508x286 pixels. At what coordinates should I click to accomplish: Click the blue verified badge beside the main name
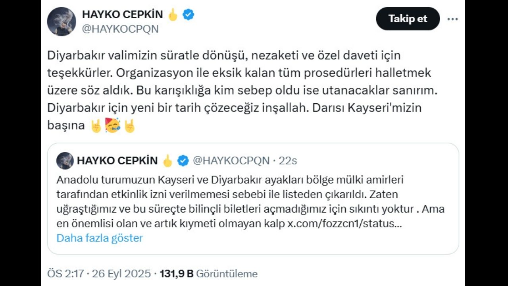(x=188, y=15)
